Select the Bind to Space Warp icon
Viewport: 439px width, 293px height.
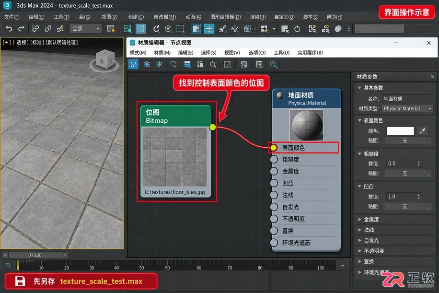60,29
